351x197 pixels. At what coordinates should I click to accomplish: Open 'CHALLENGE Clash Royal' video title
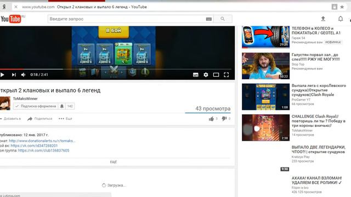(x=318, y=121)
